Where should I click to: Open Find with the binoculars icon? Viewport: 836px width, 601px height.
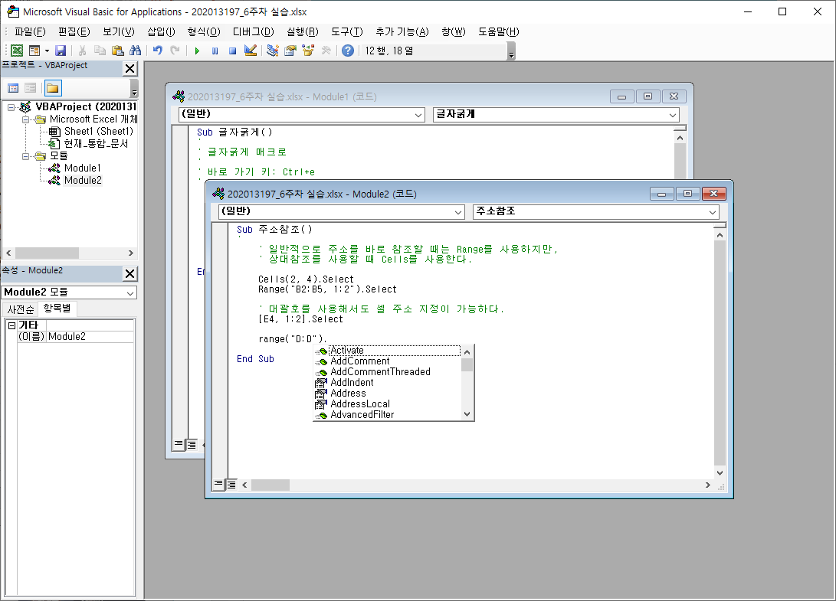[x=136, y=51]
